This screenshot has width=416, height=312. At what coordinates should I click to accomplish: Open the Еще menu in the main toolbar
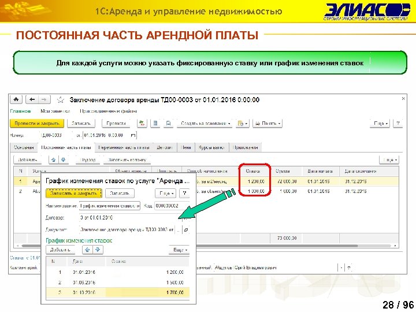380,124
